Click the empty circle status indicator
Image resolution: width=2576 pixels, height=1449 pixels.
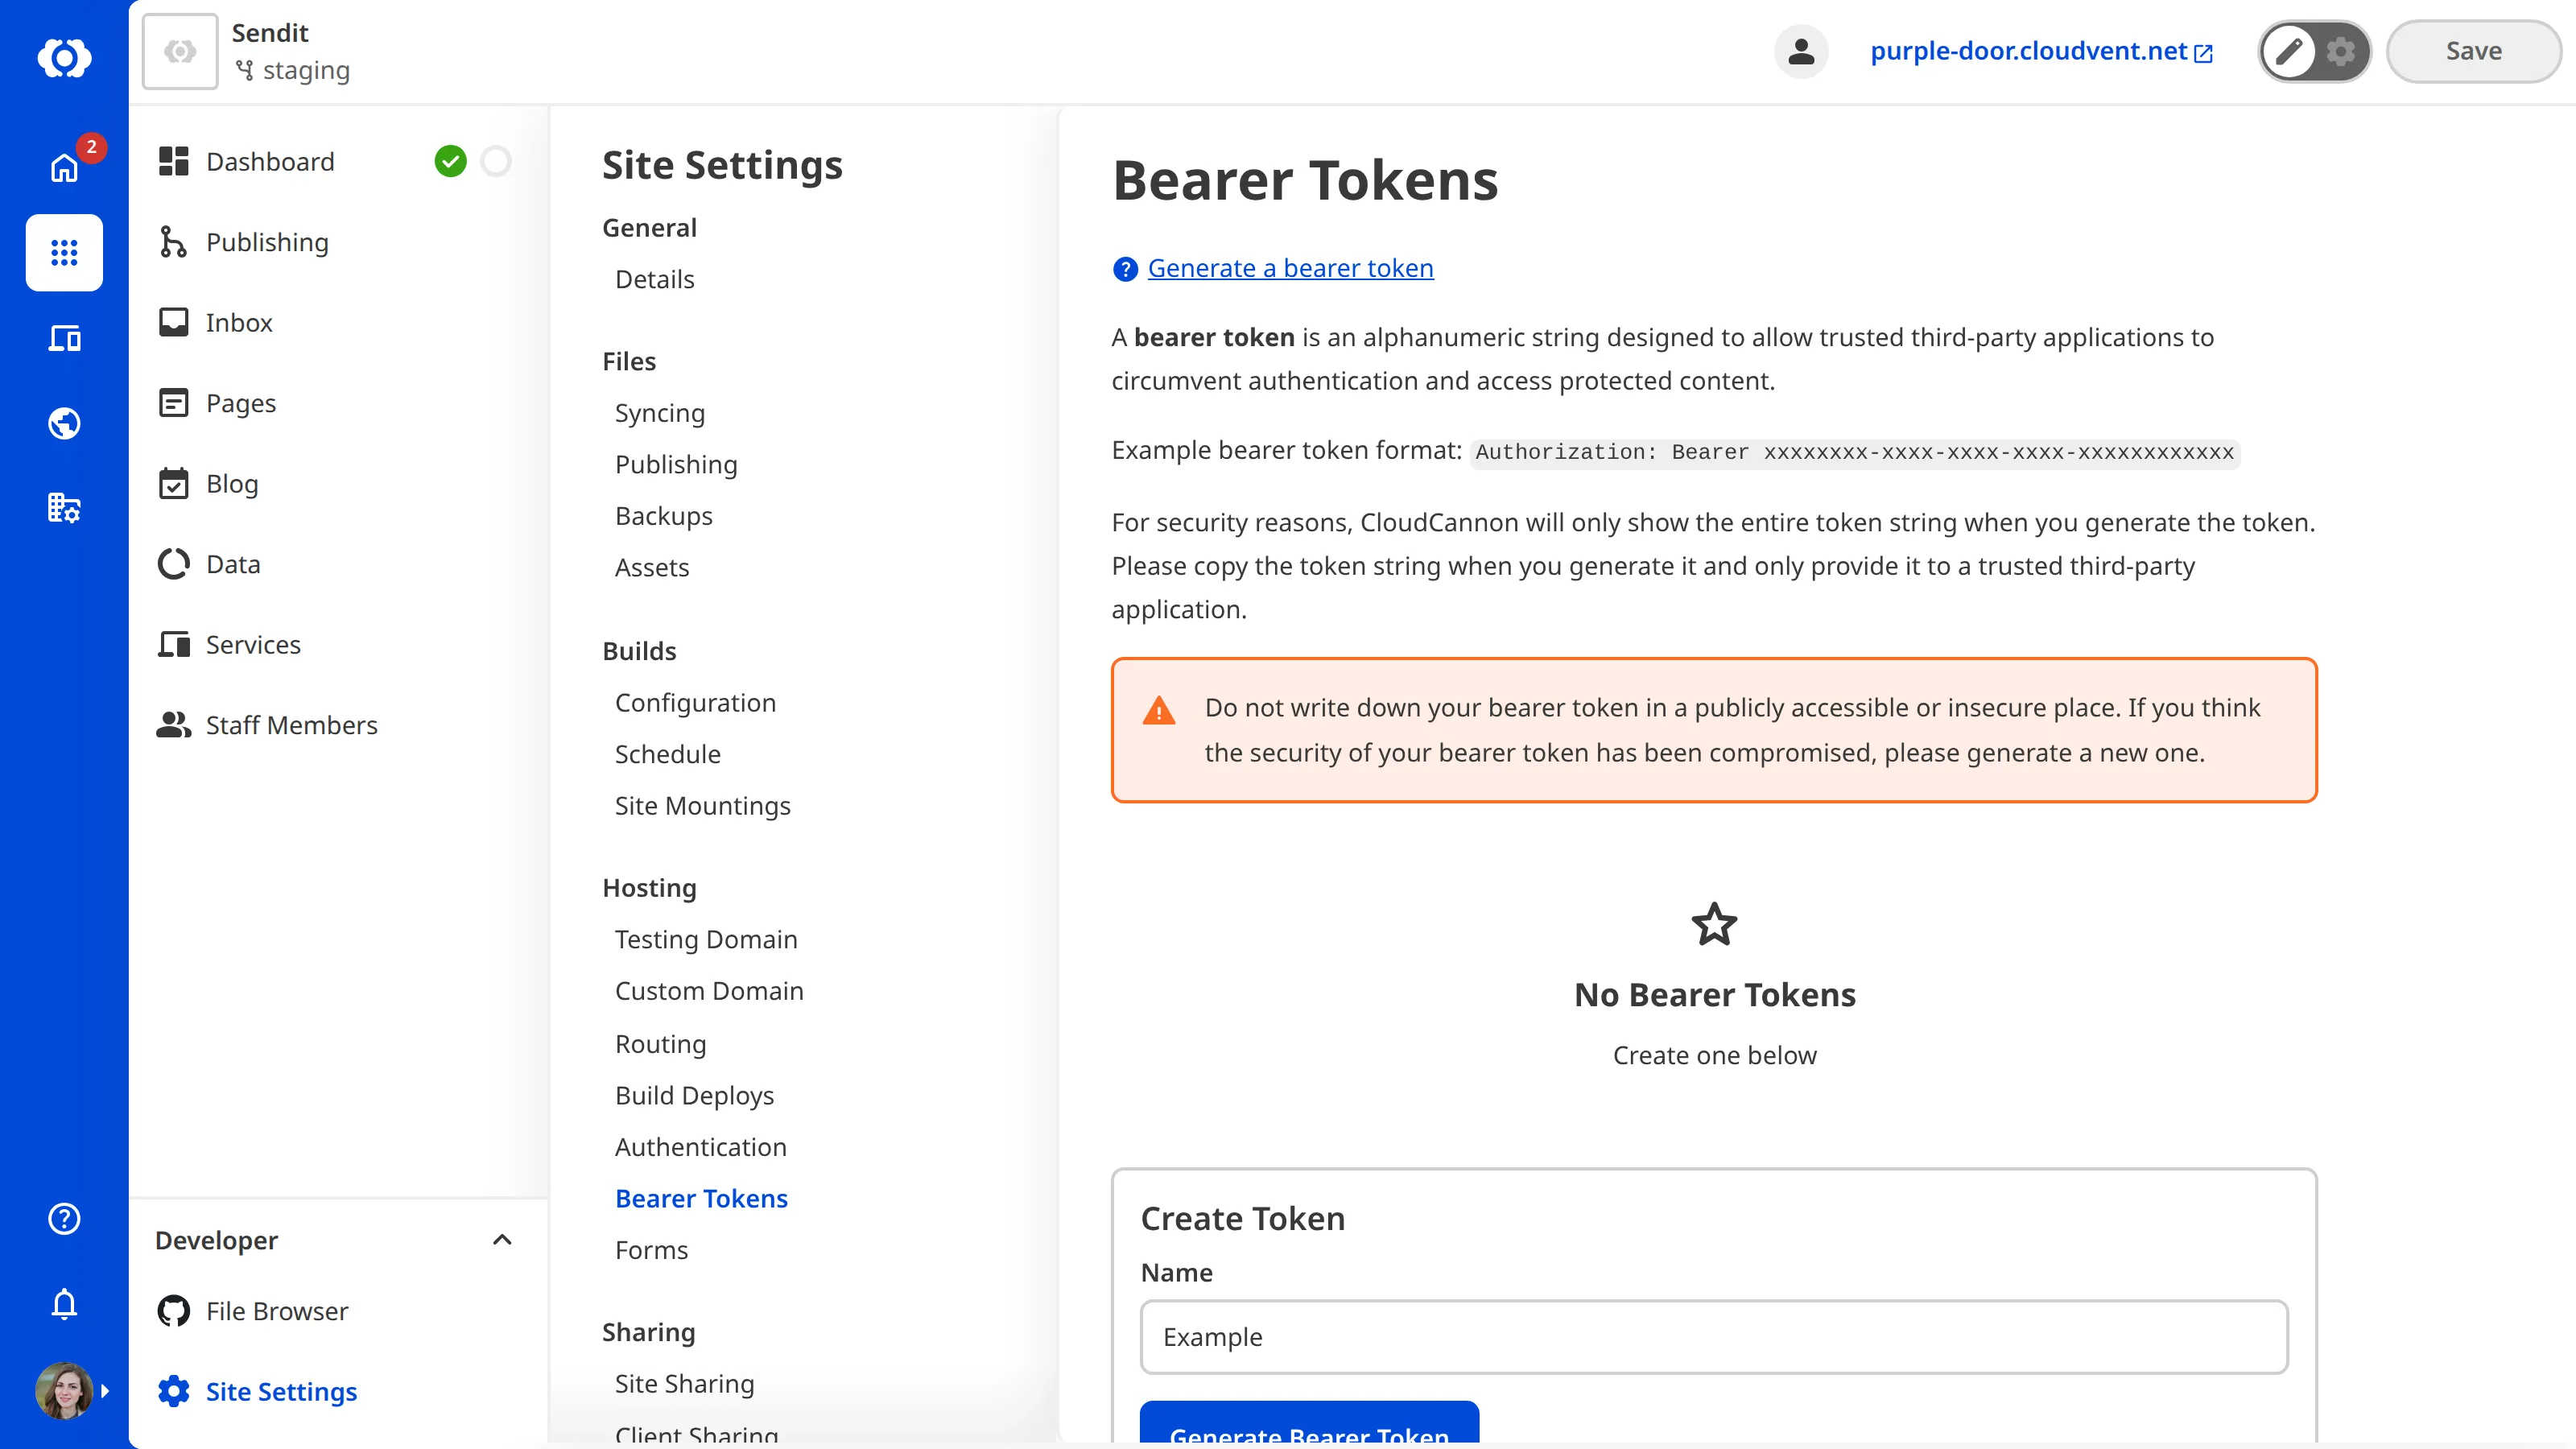tap(496, 161)
